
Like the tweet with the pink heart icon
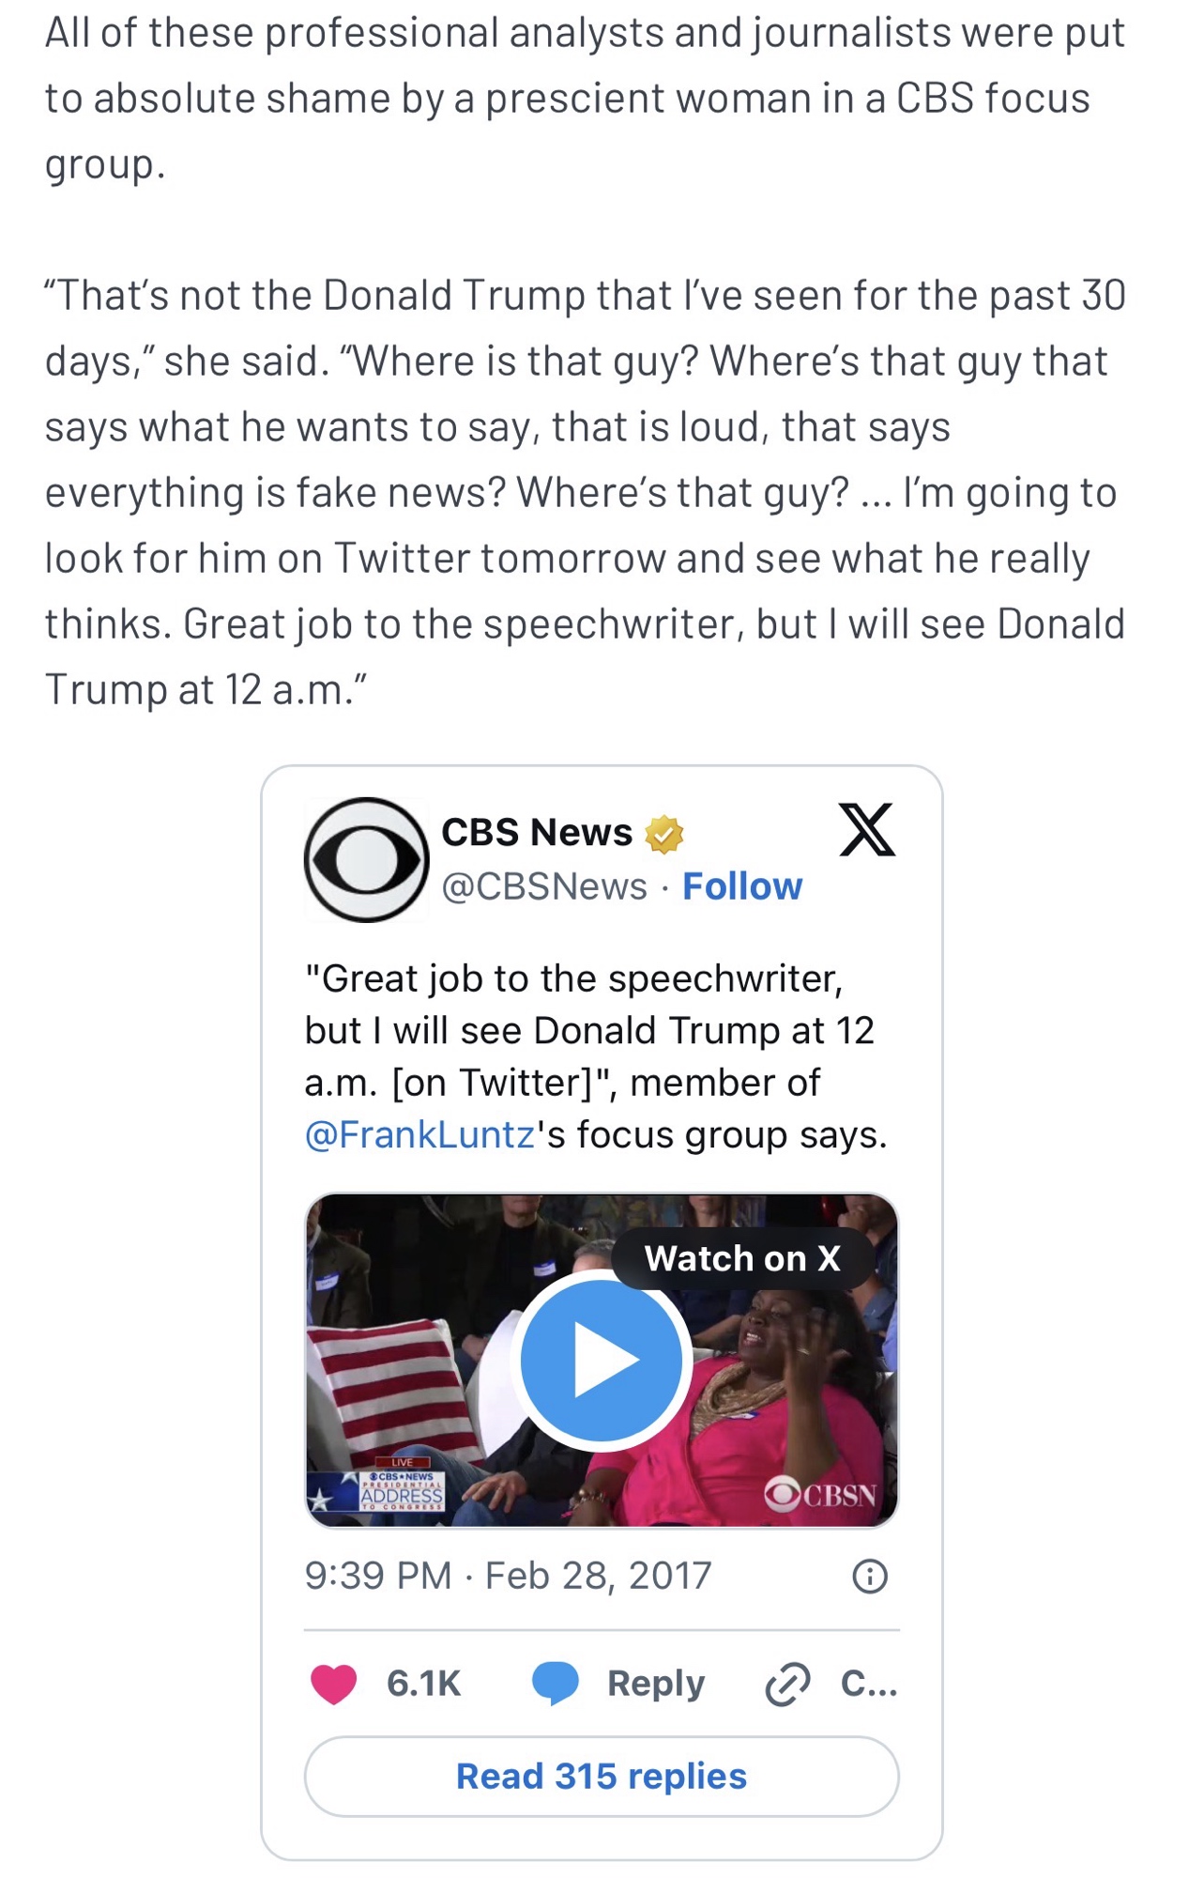[x=334, y=1684]
